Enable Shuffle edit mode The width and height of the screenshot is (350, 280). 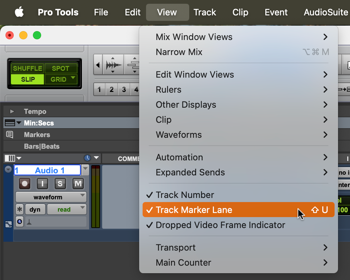coord(27,68)
